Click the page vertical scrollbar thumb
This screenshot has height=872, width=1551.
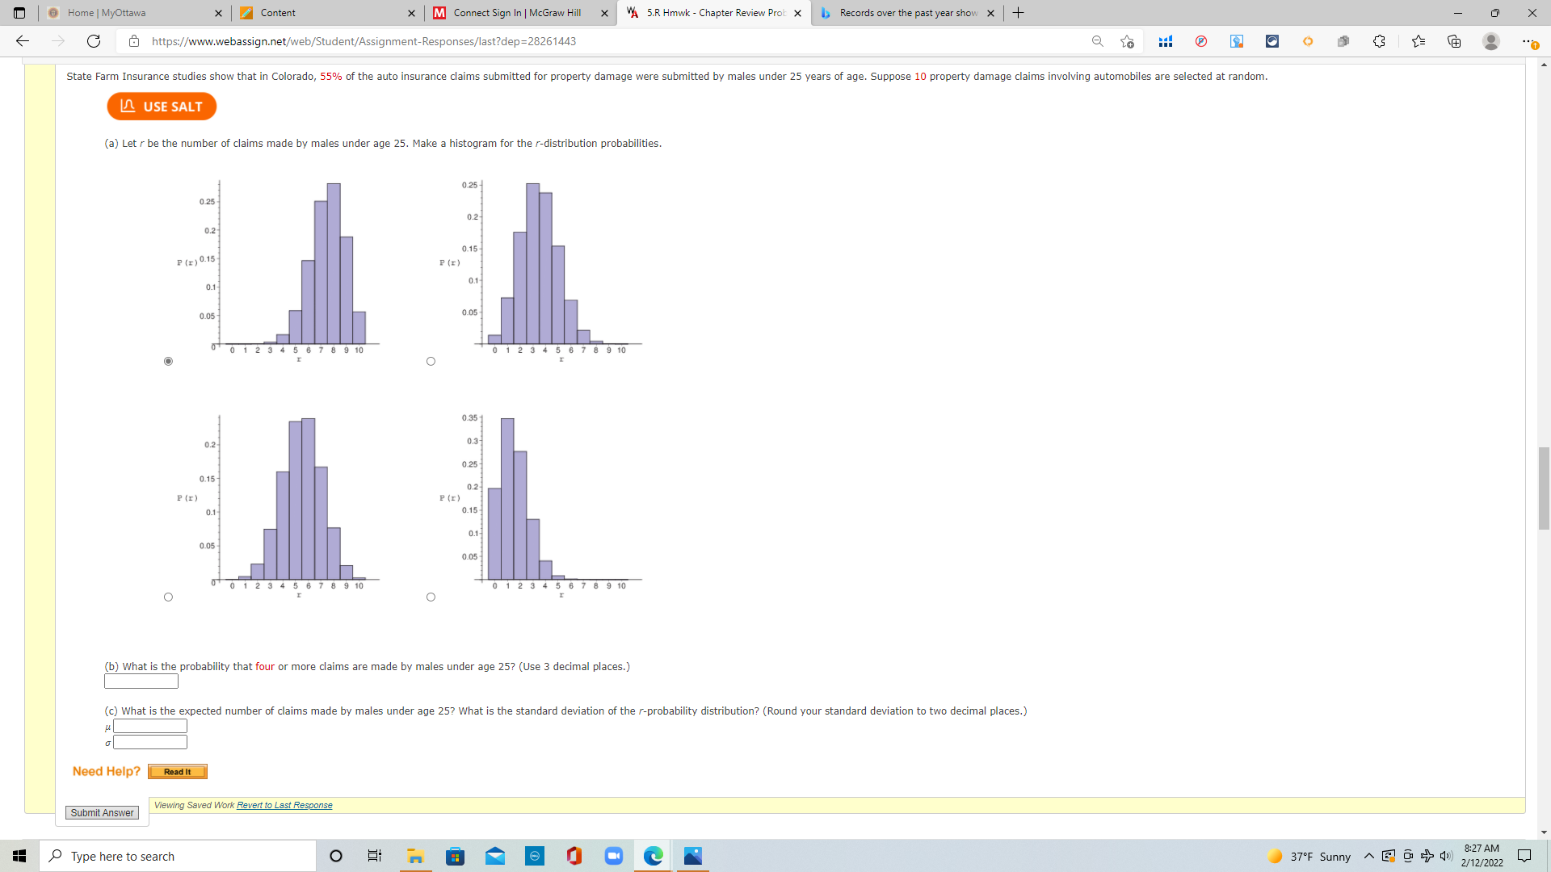pos(1544,488)
